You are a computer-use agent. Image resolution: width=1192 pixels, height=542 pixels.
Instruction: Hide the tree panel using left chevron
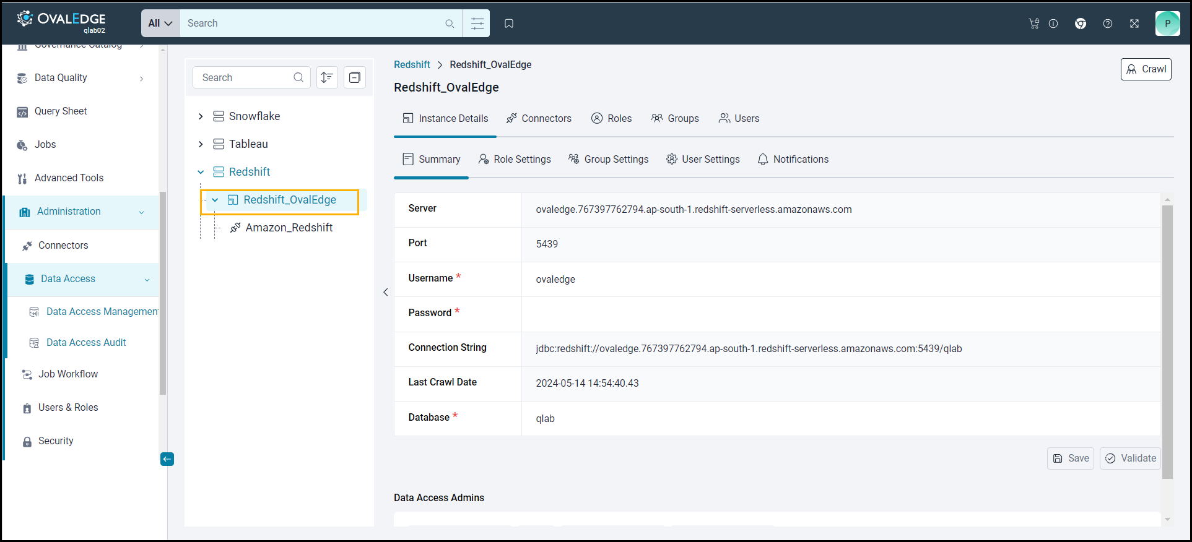386,292
